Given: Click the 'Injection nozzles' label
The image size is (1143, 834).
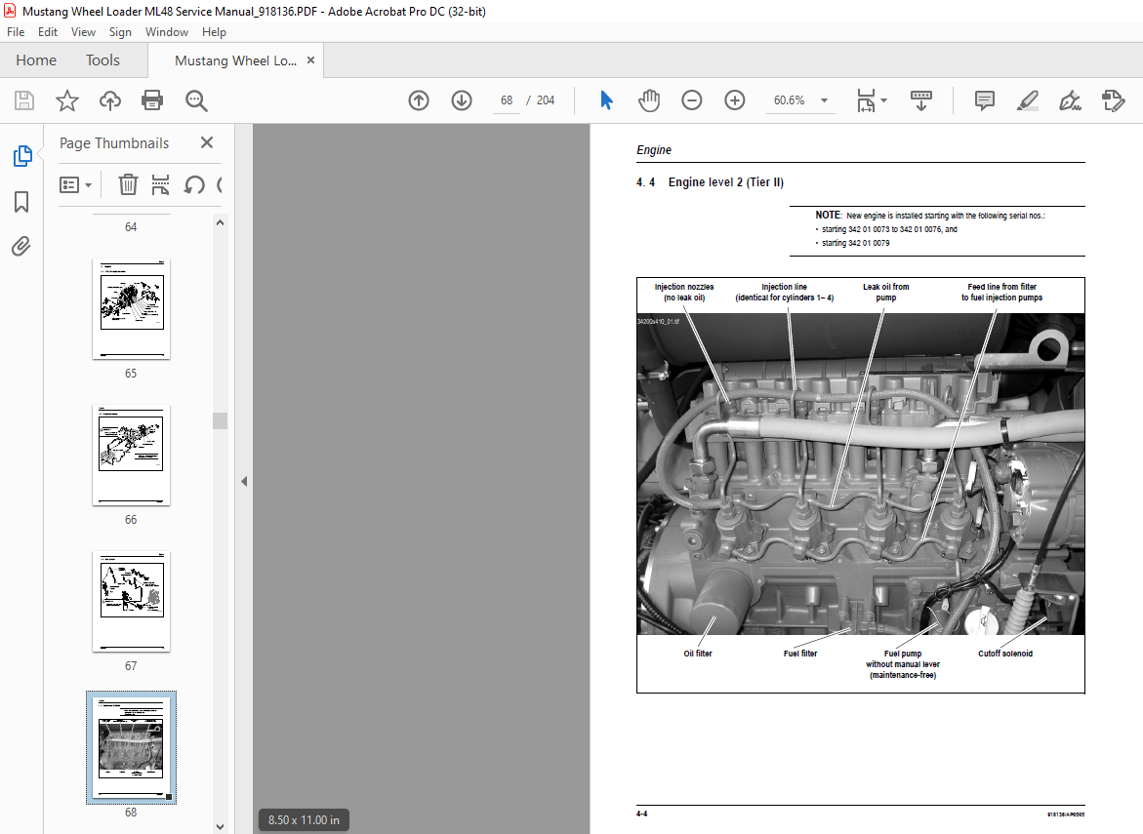Looking at the screenshot, I should [x=684, y=287].
